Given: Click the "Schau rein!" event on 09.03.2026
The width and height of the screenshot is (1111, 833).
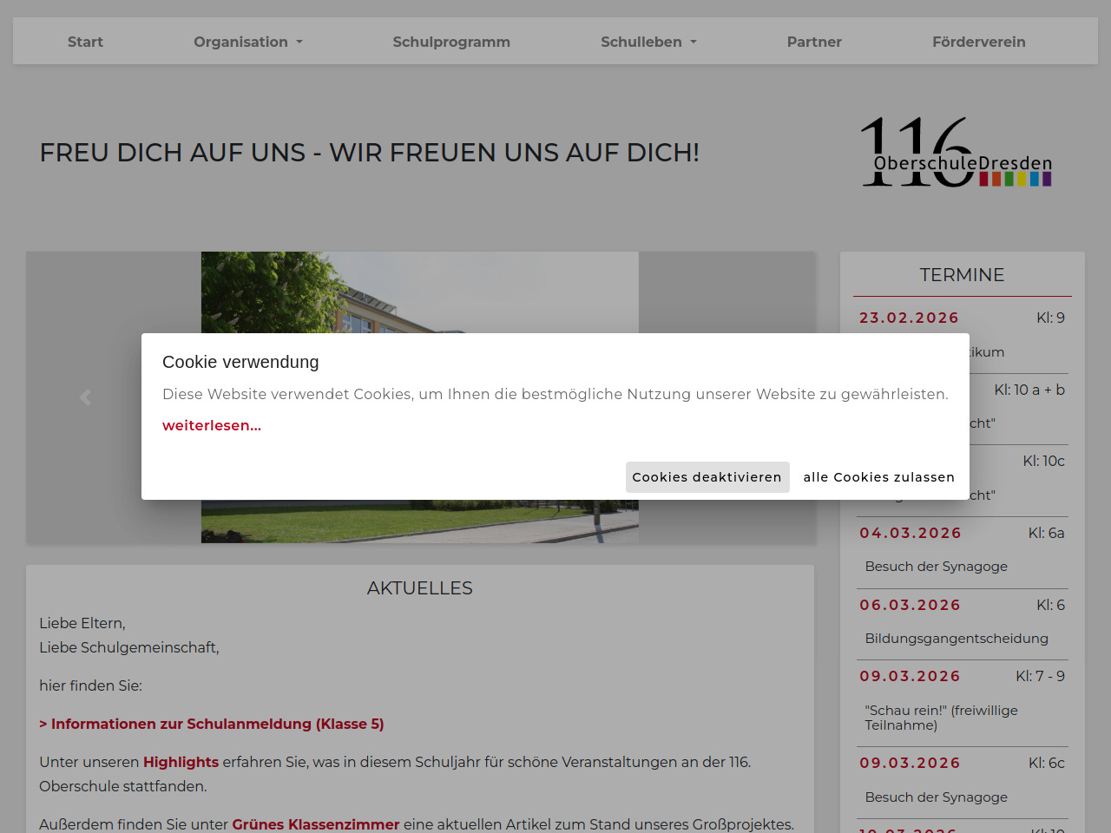Looking at the screenshot, I should 941,717.
